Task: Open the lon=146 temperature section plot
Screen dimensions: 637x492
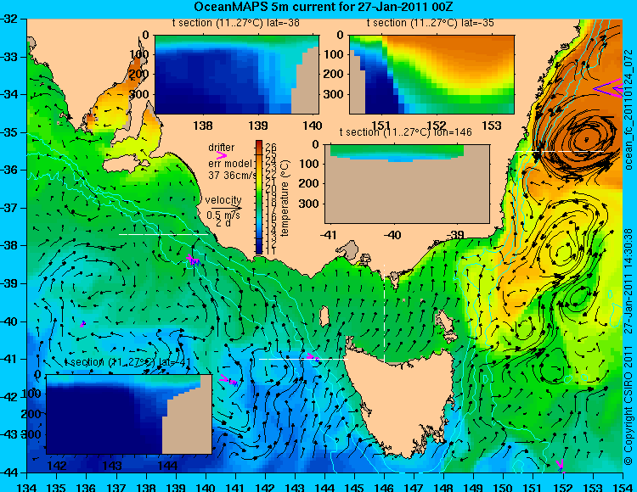Action: [407, 184]
